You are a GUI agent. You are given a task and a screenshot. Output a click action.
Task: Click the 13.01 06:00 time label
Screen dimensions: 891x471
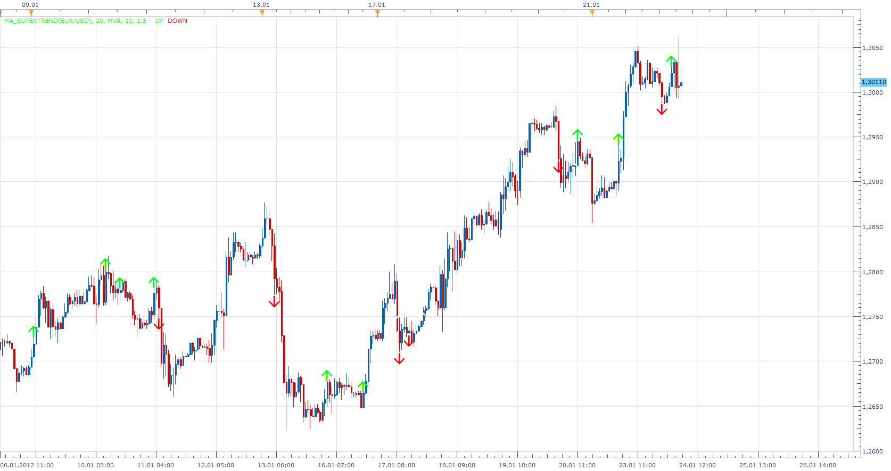tap(276, 465)
